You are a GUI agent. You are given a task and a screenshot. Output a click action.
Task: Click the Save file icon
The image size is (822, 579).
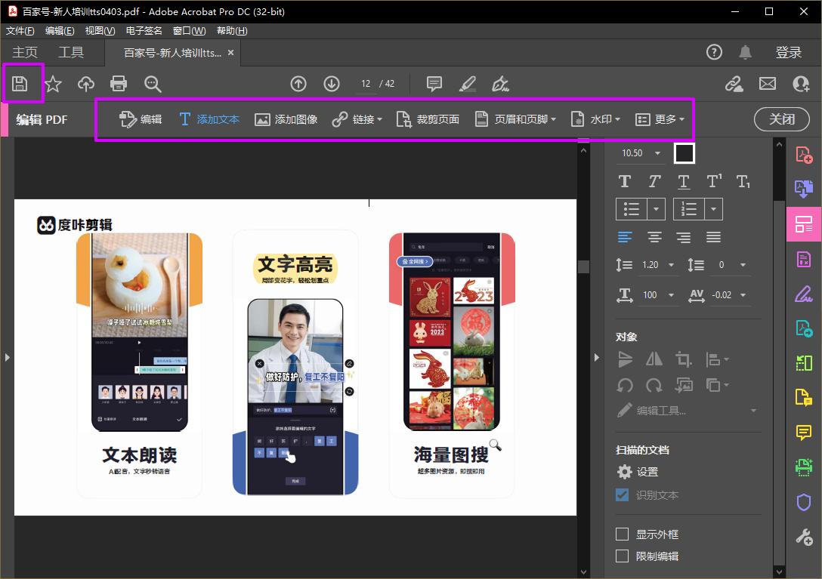pos(20,84)
